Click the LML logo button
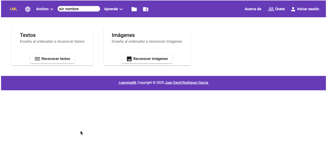Image resolution: width=328 pixels, height=151 pixels. point(14,9)
